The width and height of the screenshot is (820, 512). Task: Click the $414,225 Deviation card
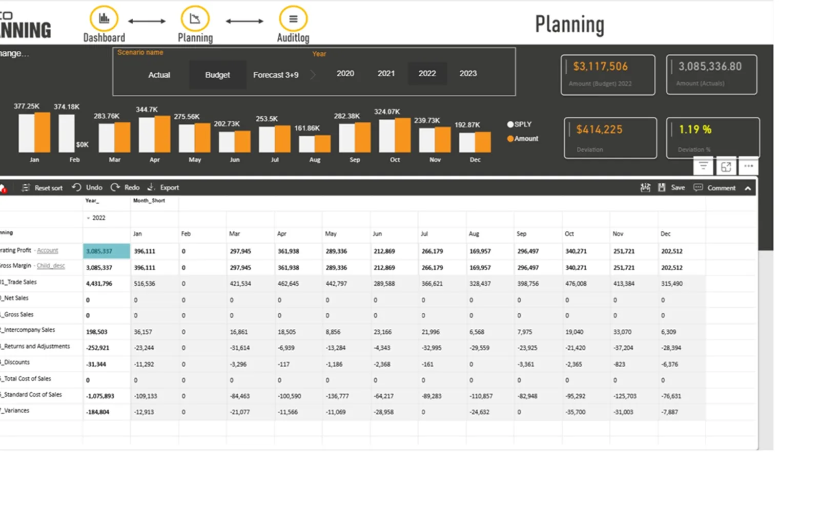pyautogui.click(x=610, y=138)
